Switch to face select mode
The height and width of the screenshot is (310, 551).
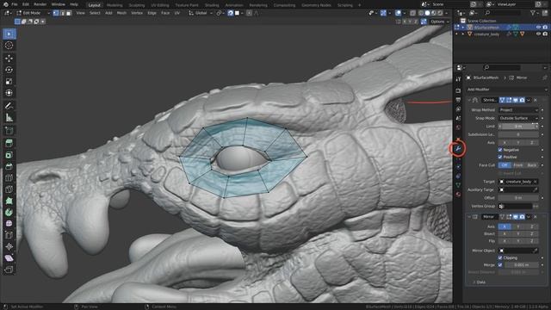coord(69,13)
